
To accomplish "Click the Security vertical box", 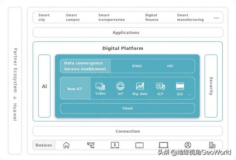I will pos(211,86).
